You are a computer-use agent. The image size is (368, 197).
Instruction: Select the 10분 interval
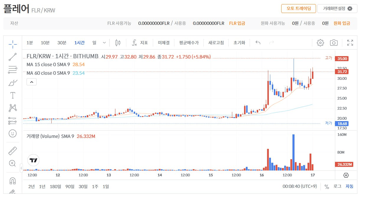pyautogui.click(x=45, y=43)
